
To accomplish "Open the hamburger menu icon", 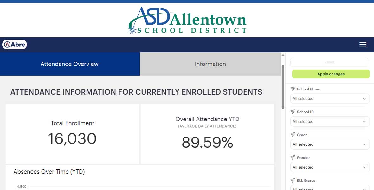I will 363,44.
